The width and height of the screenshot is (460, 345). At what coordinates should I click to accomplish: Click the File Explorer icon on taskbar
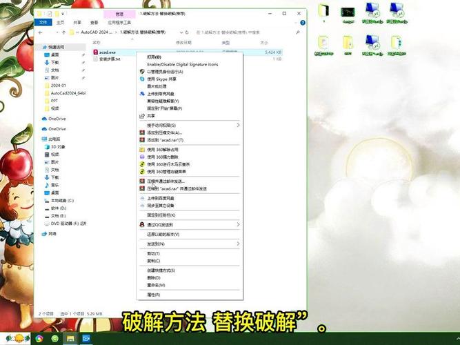70,339
